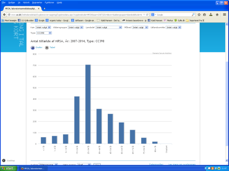The width and height of the screenshot is (229, 171).
Task: Open the Aldersgruppe dropdown
Action: 75,28
